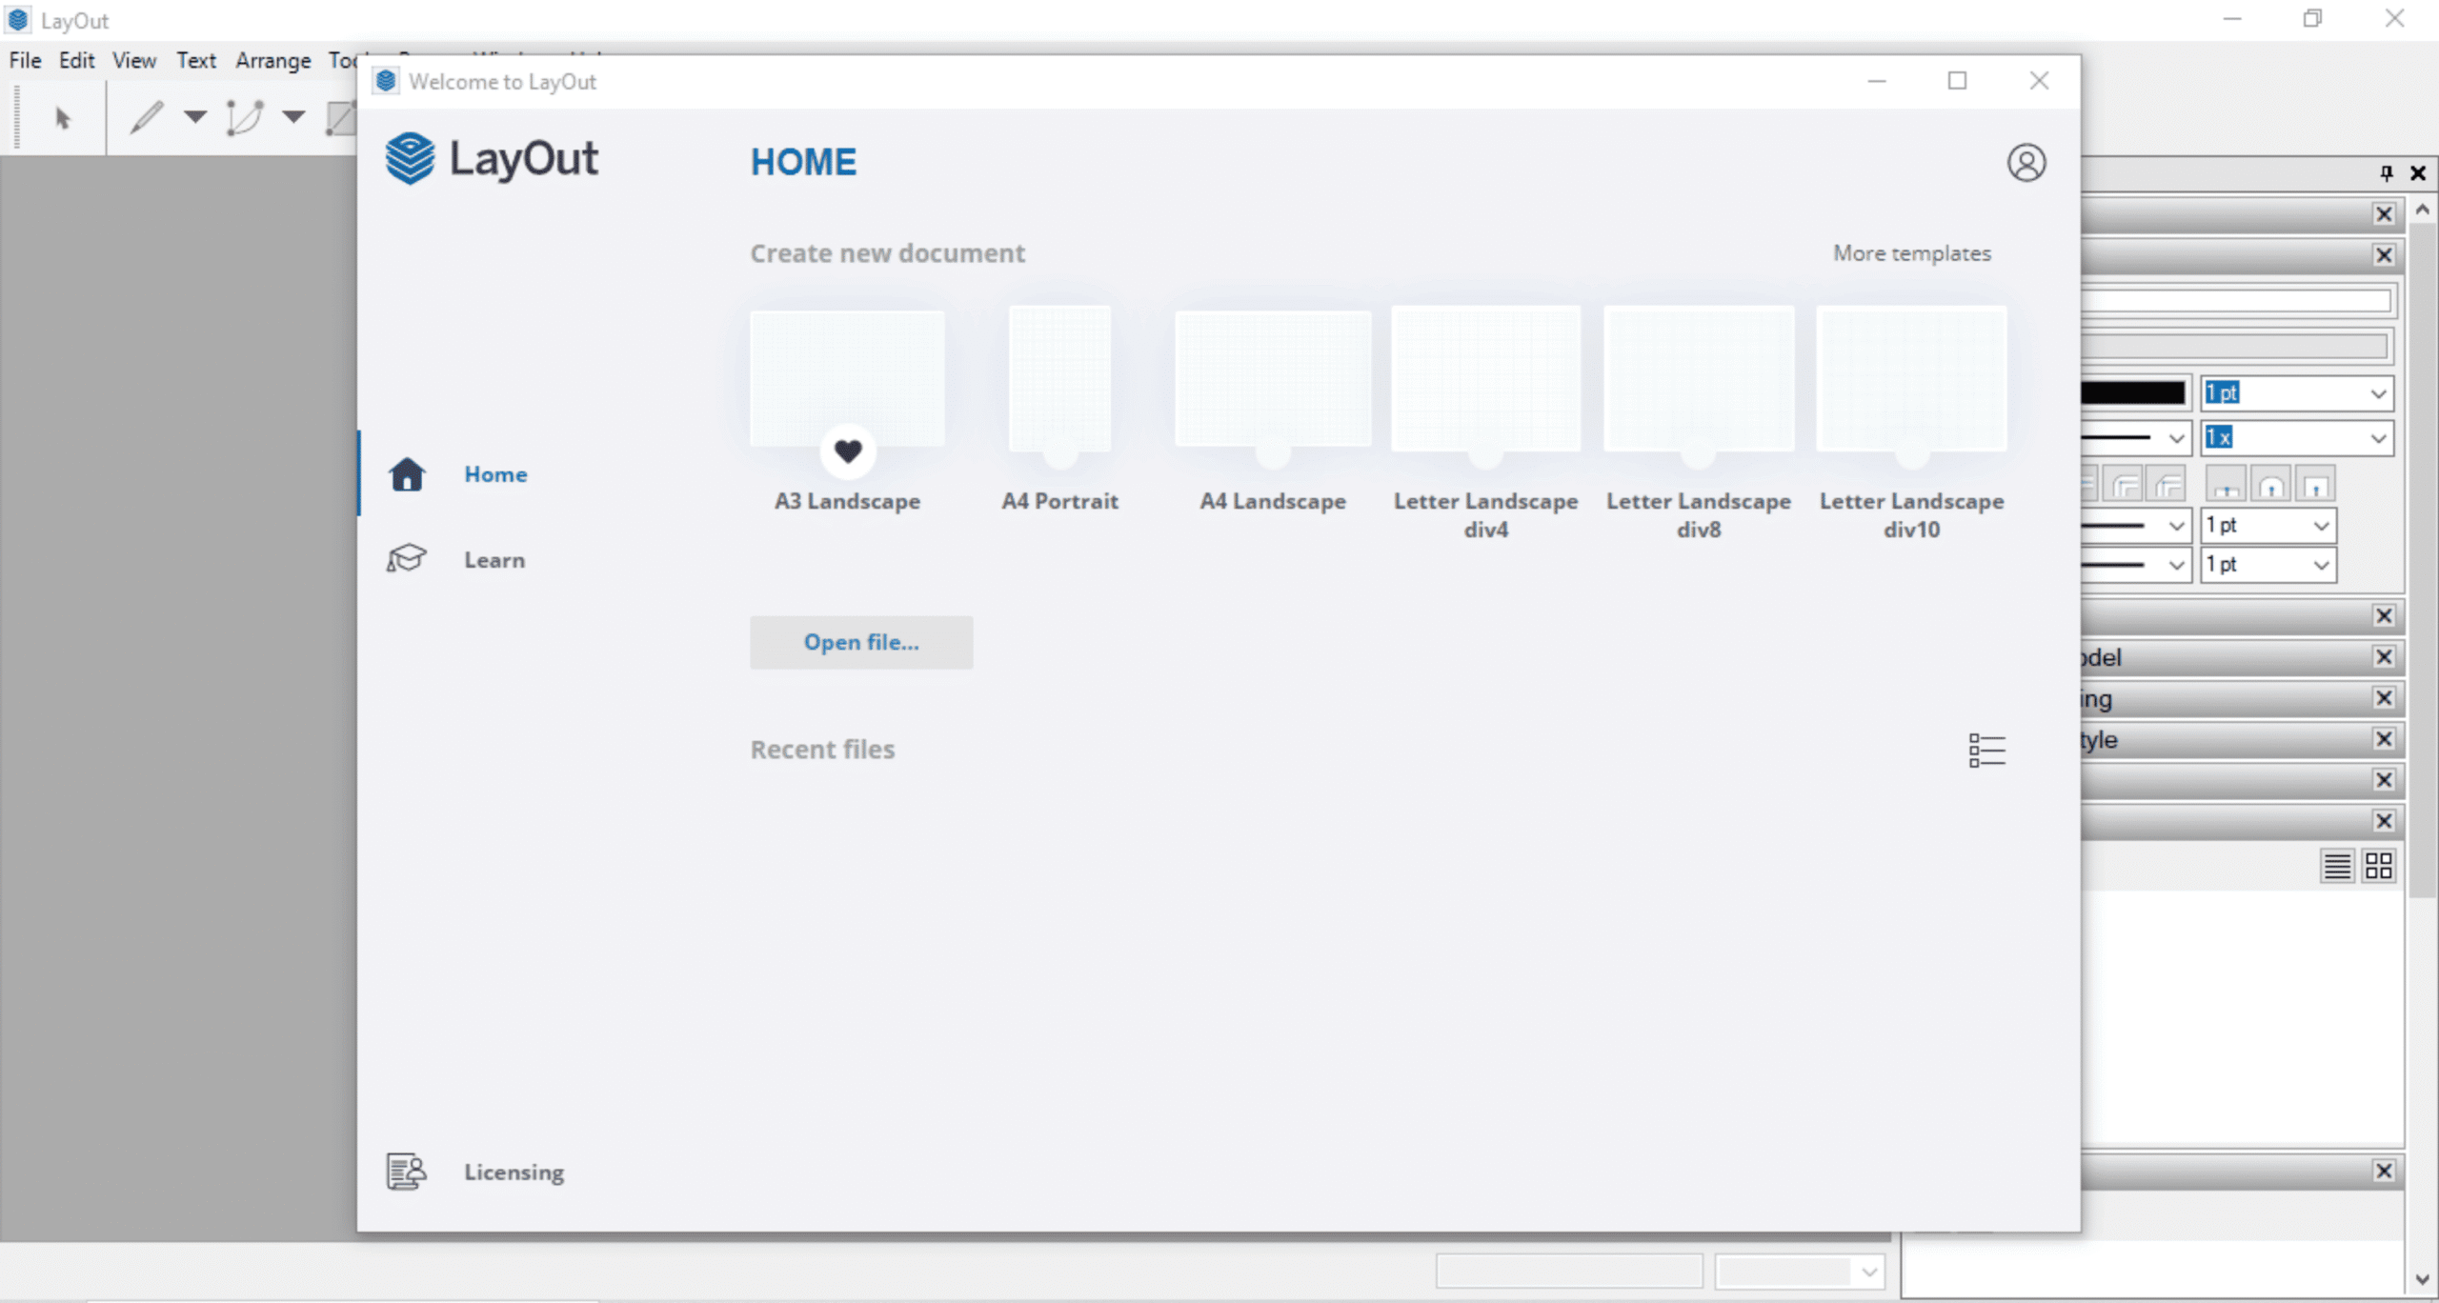This screenshot has width=2439, height=1303.
Task: Choose Letter Landscape div8 template thumbnail
Action: point(1699,378)
